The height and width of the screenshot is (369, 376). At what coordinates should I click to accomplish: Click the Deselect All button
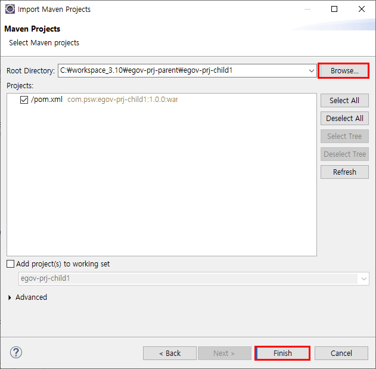tap(344, 118)
